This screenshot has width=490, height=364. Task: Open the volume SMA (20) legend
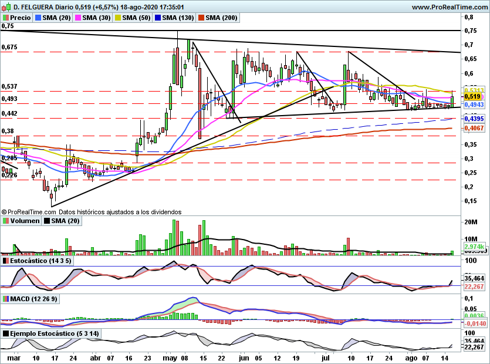pos(62,221)
